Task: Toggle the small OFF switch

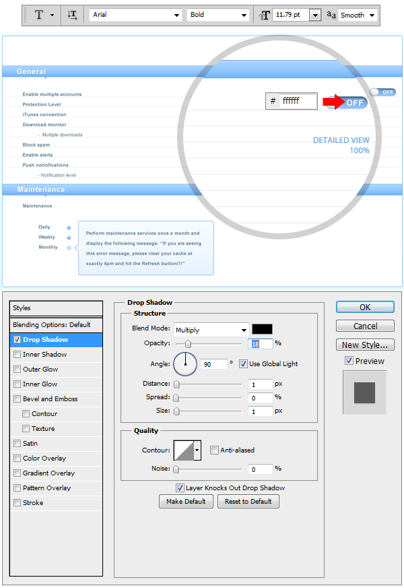Action: tap(382, 92)
